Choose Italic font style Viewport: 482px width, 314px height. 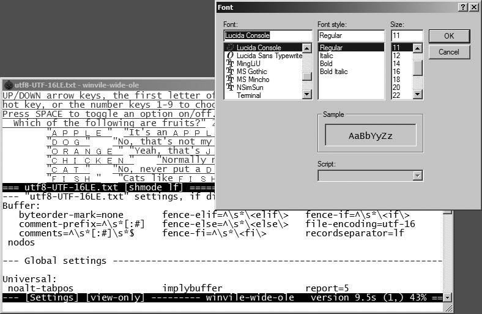[351, 56]
